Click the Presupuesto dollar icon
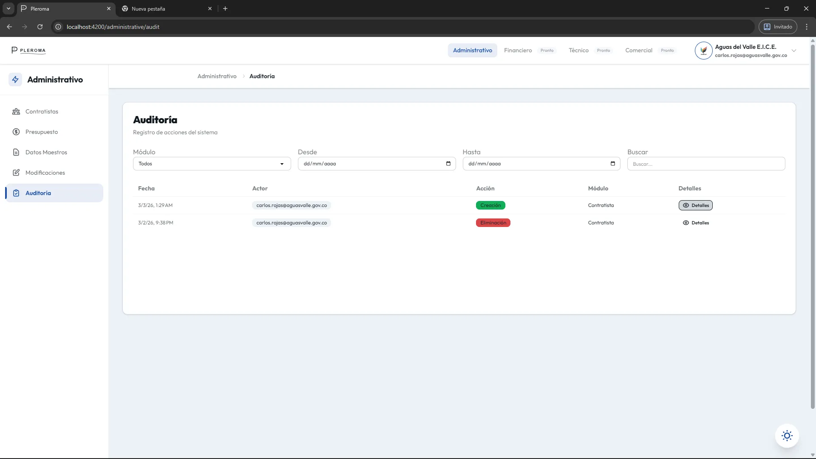 click(x=16, y=132)
